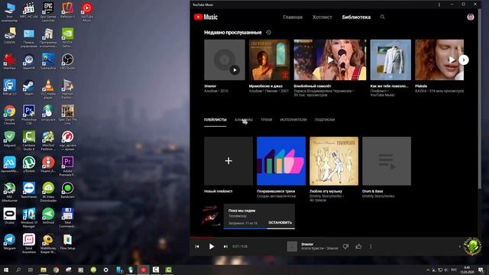Open the Windows Start menu

[x=5, y=270]
